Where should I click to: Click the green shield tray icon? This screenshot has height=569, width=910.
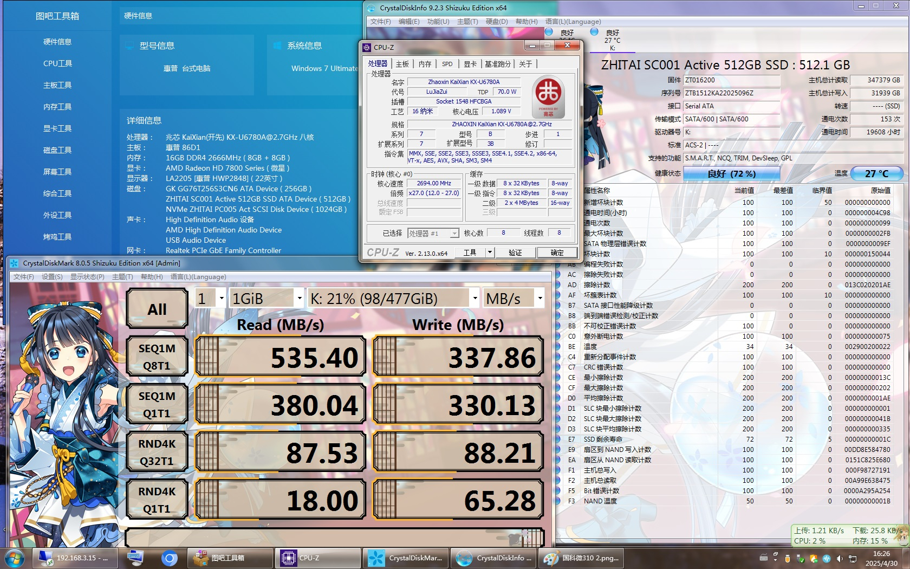pyautogui.click(x=814, y=558)
